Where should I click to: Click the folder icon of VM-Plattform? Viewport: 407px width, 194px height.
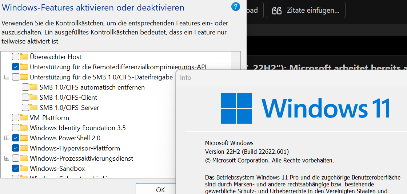click(x=24, y=118)
